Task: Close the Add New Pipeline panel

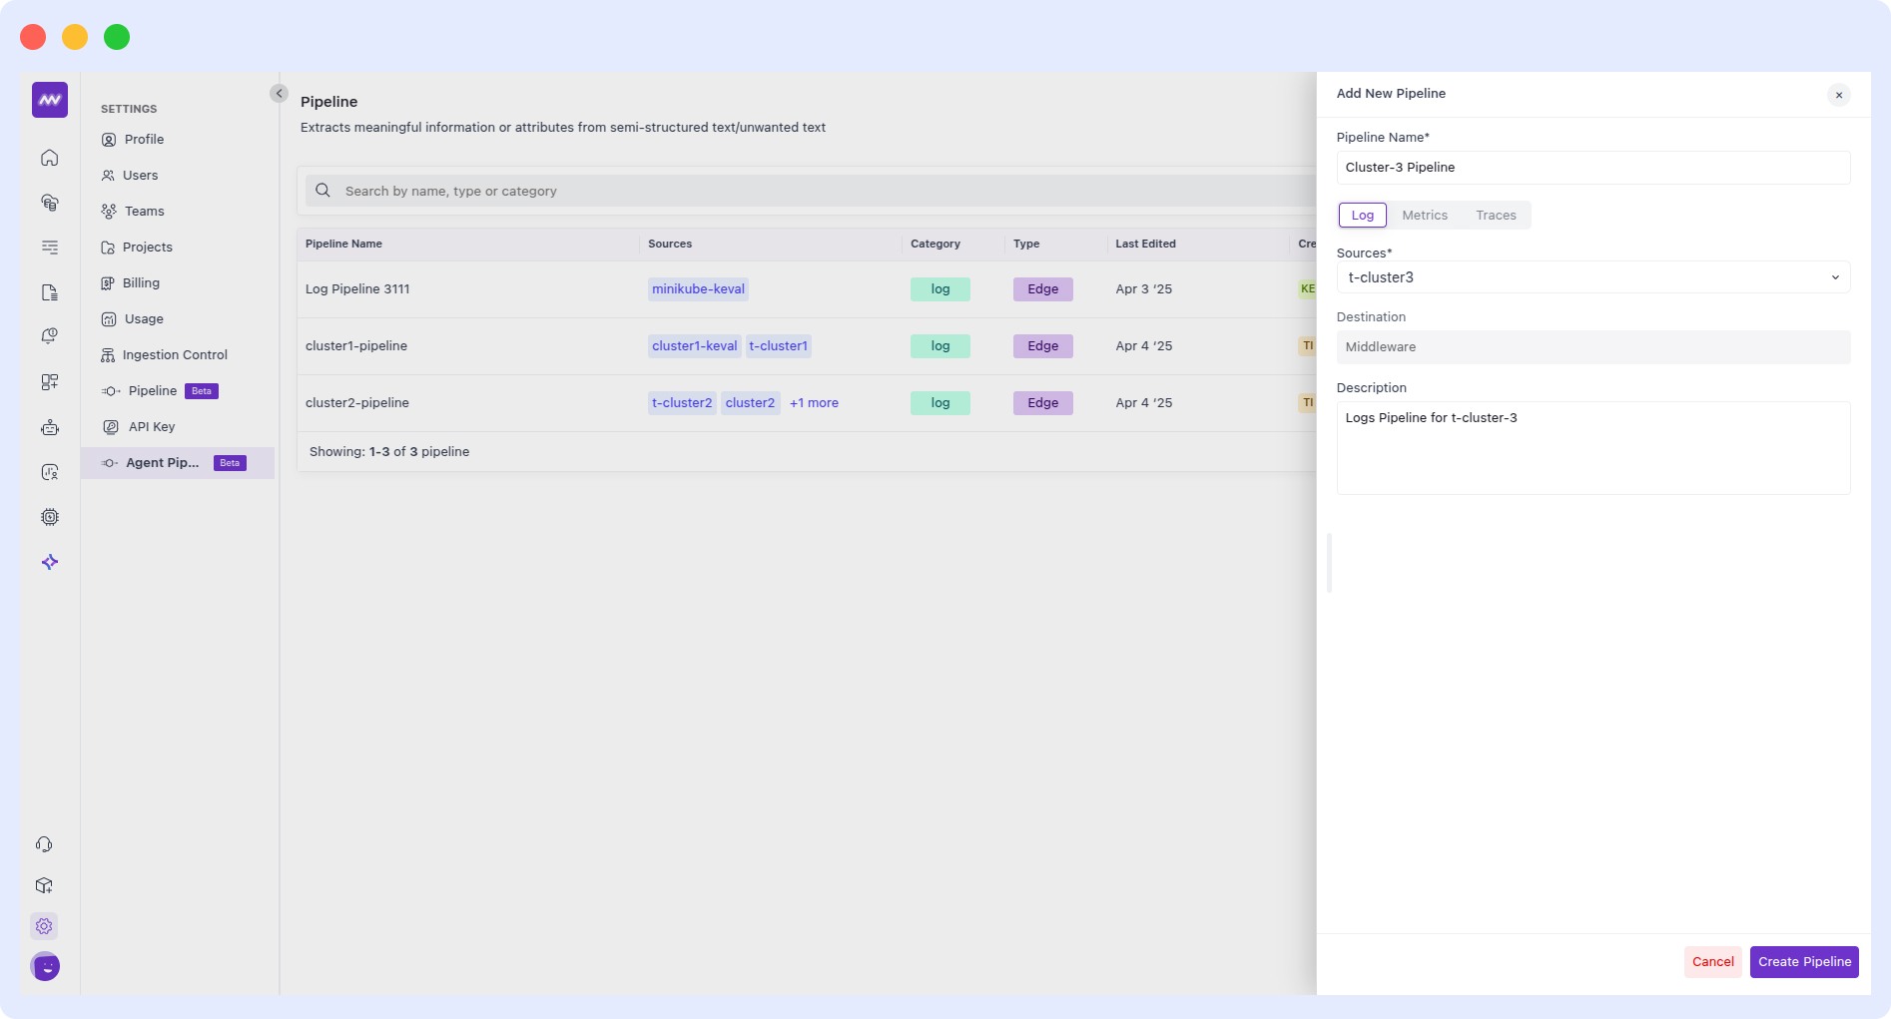Action: (x=1838, y=95)
